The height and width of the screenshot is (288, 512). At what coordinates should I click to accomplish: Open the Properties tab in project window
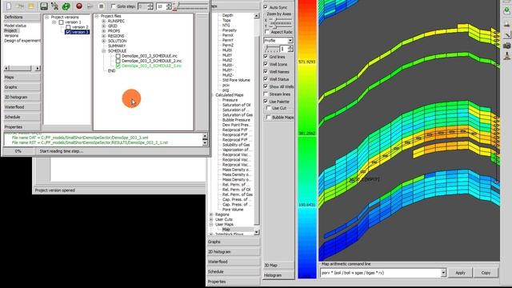[22, 127]
